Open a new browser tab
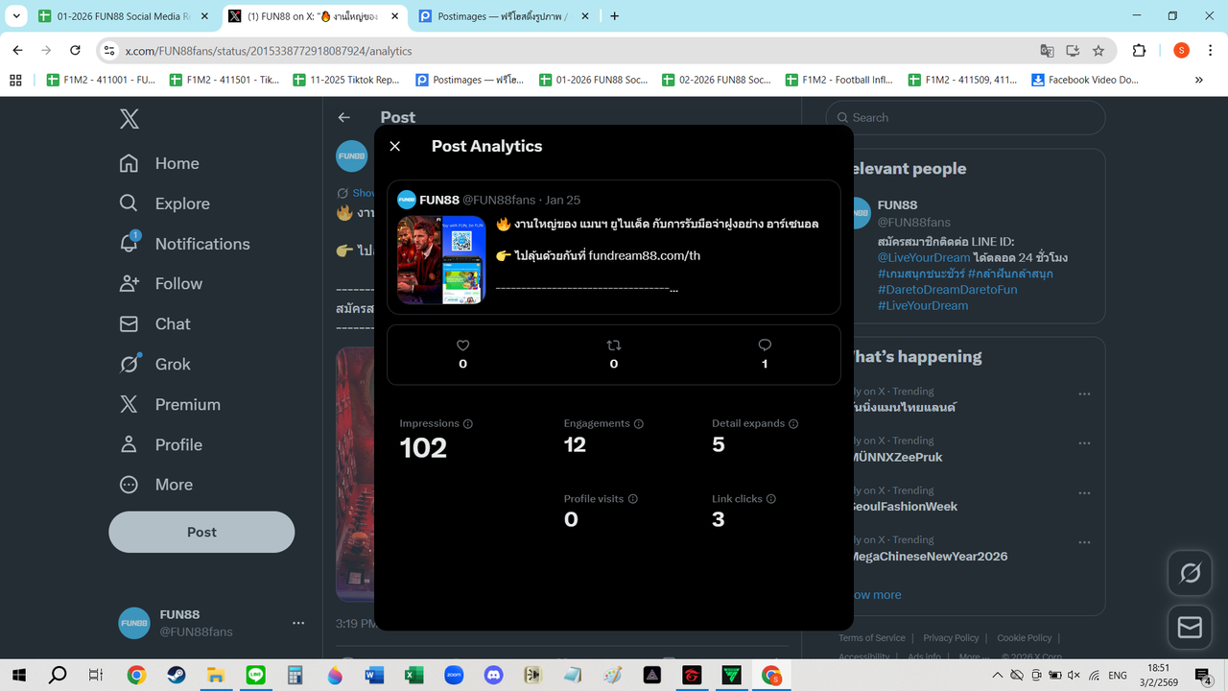The image size is (1228, 691). click(615, 16)
